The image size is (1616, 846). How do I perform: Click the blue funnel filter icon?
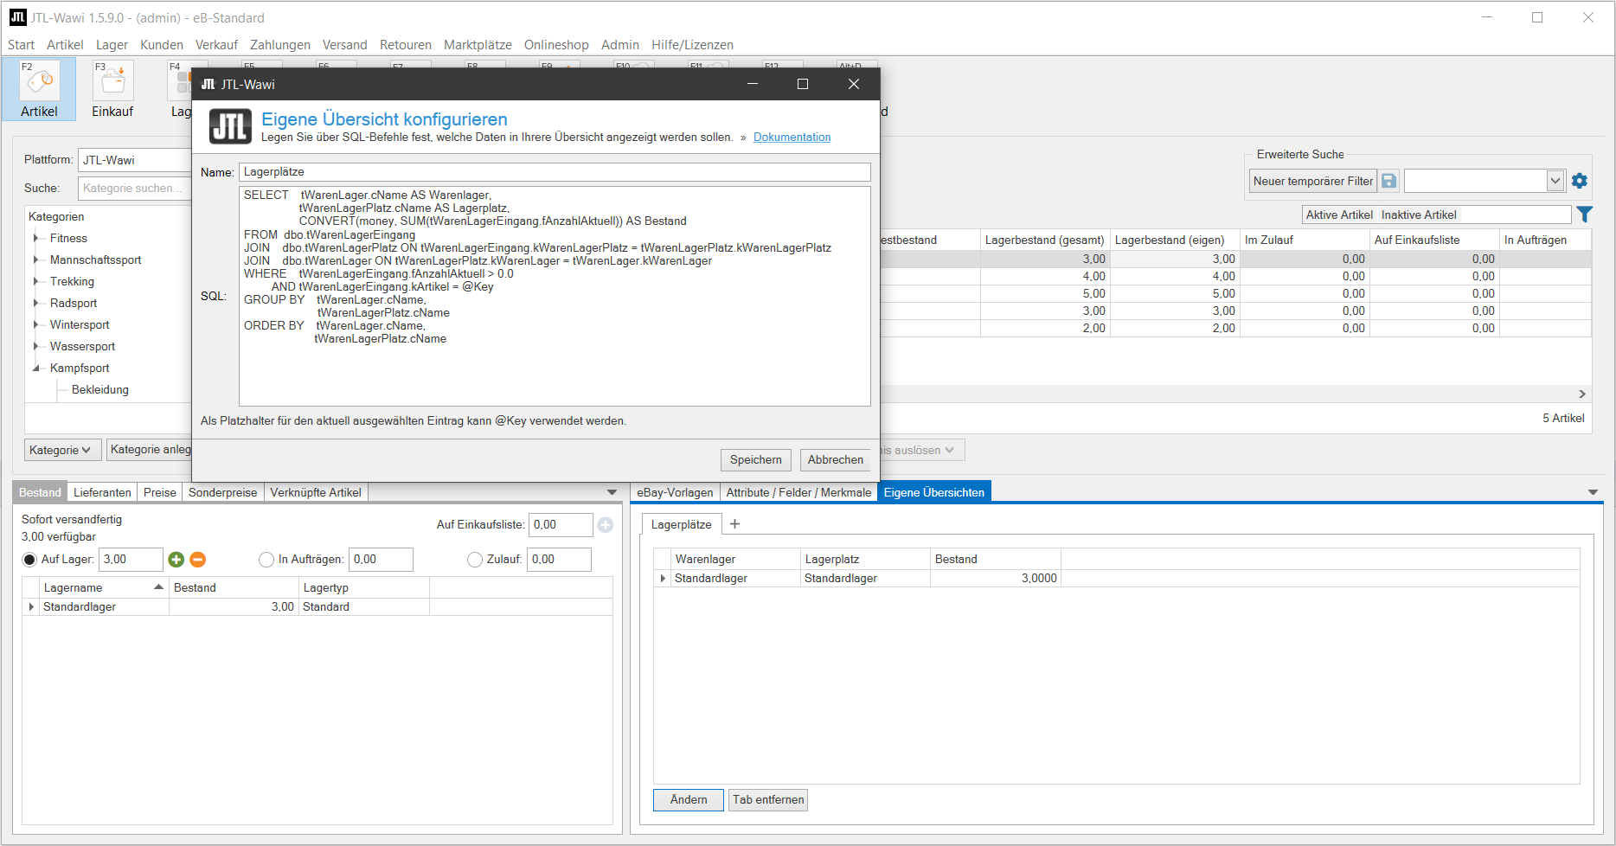(x=1584, y=215)
